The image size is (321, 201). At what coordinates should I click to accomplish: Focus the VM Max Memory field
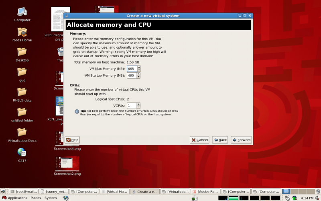(132, 69)
